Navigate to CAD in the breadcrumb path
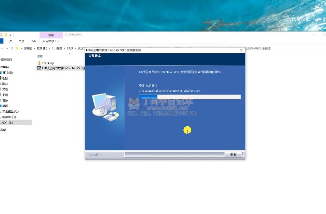The height and width of the screenshot is (214, 326). [70, 48]
